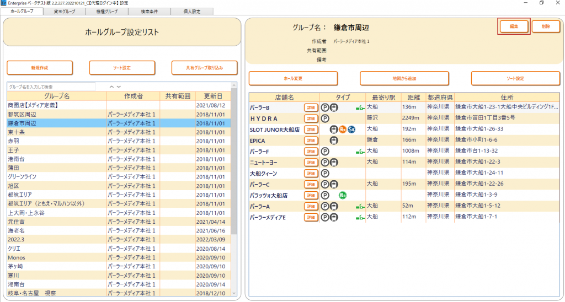Jump to next search match with down chevron
The width and height of the screenshot is (565, 302).
(x=119, y=87)
